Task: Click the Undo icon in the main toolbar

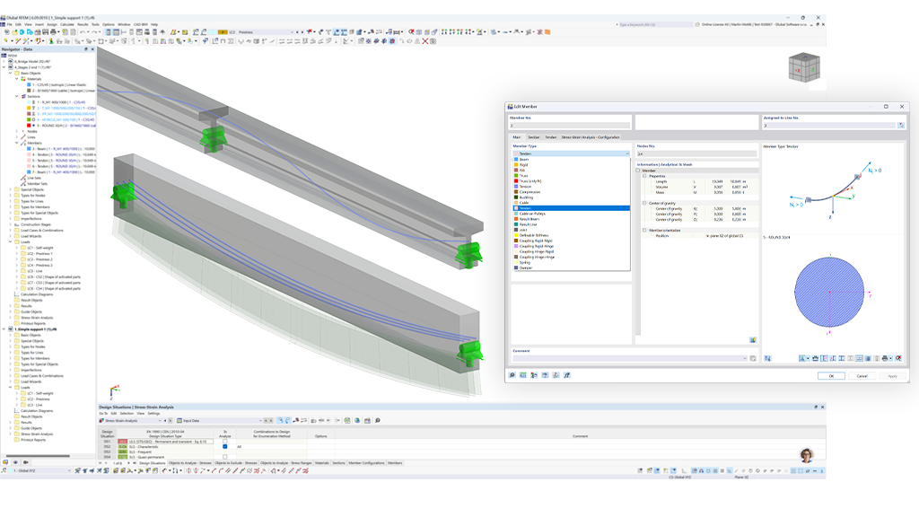Action: point(83,32)
